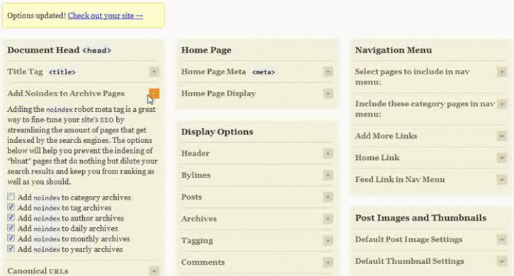Image resolution: width=514 pixels, height=276 pixels.
Task: Expand 'Include these category pages in nav menu'
Action: click(502, 104)
